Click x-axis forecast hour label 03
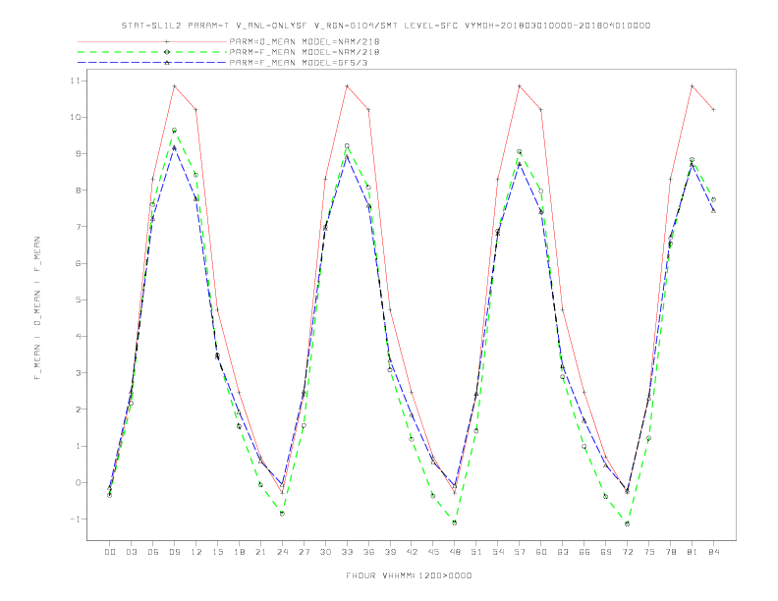 pyautogui.click(x=131, y=552)
